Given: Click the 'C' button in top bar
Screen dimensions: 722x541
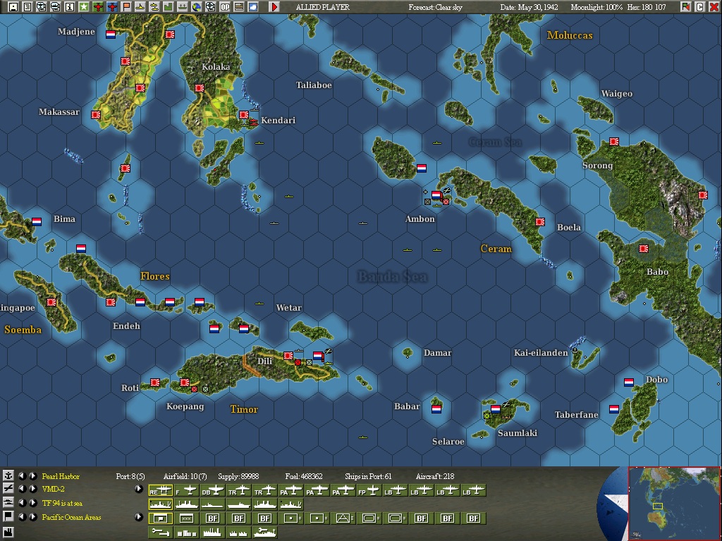Looking at the screenshot, I should 700,7.
